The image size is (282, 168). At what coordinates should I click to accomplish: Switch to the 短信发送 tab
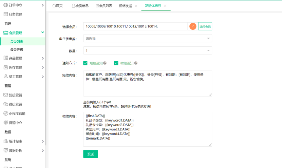pos(125,6)
